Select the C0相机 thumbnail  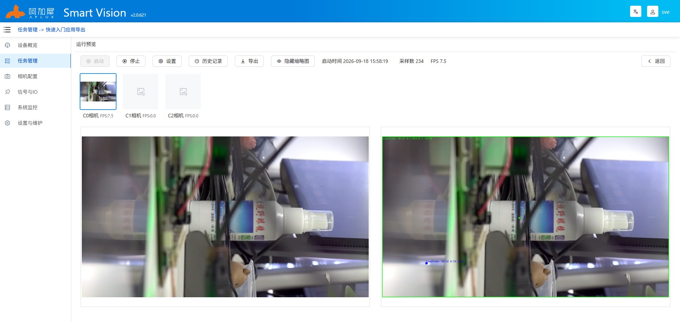[x=98, y=92]
